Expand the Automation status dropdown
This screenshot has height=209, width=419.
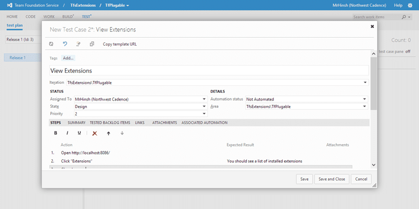(364, 99)
